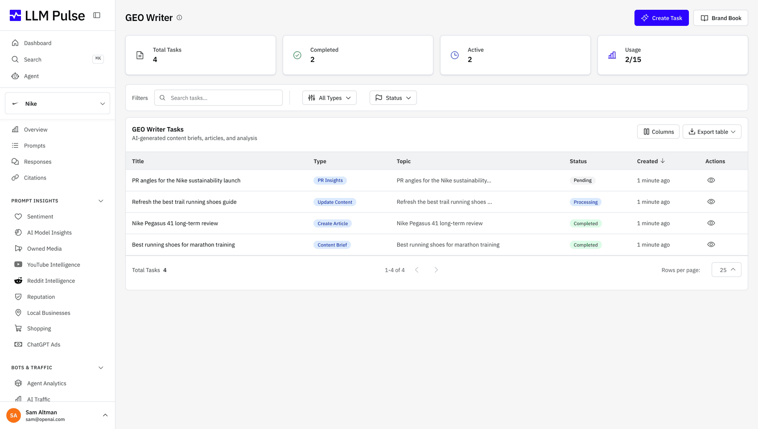
Task: Open the Export table dropdown
Action: tap(712, 132)
